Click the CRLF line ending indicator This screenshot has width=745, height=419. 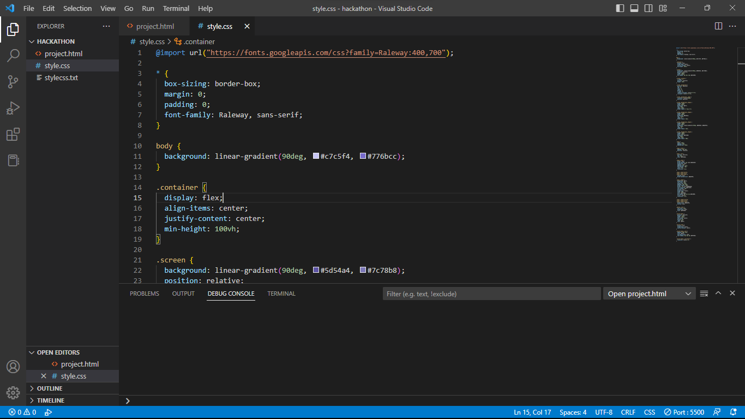(628, 412)
